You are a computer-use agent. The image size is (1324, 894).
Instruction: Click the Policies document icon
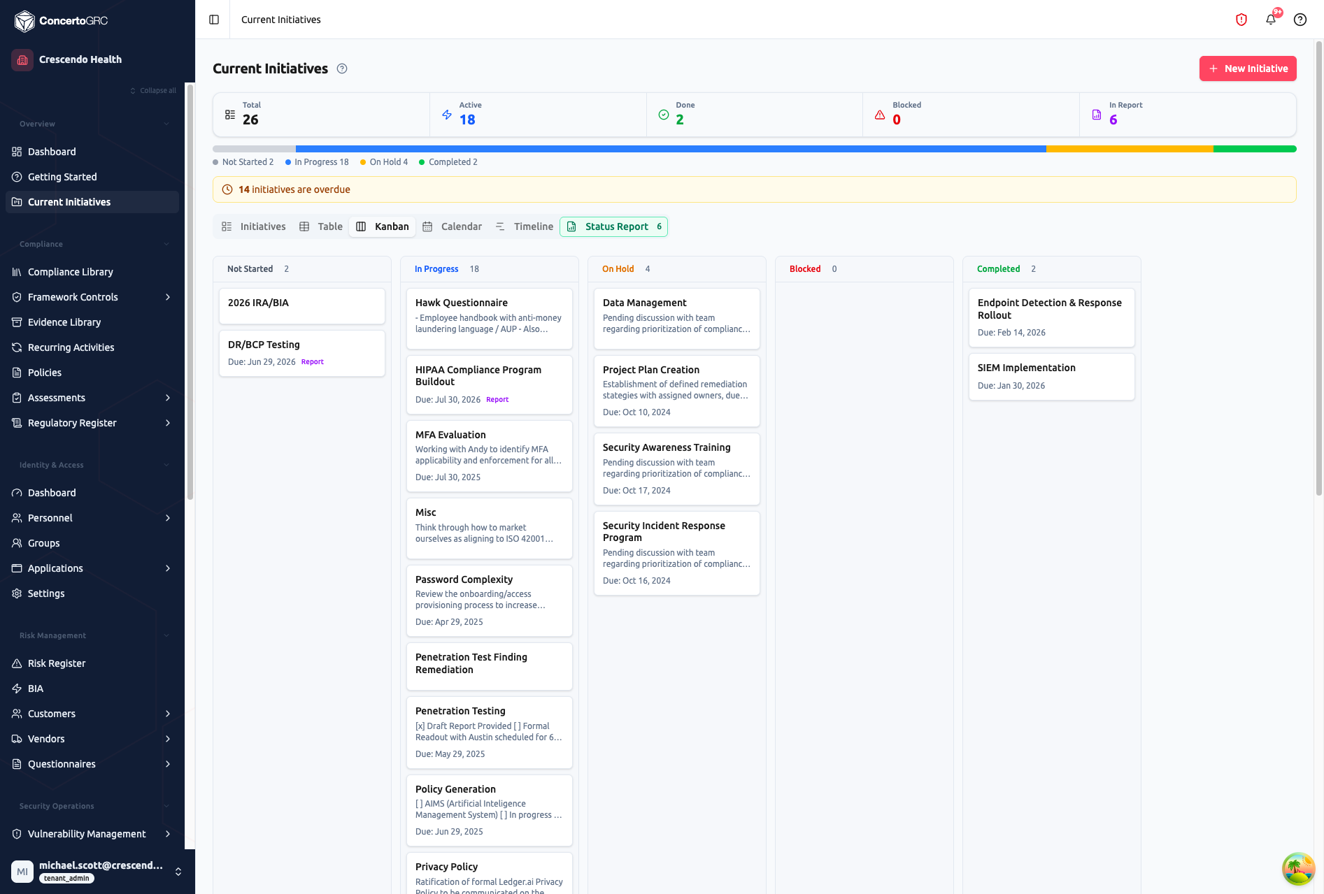click(17, 373)
